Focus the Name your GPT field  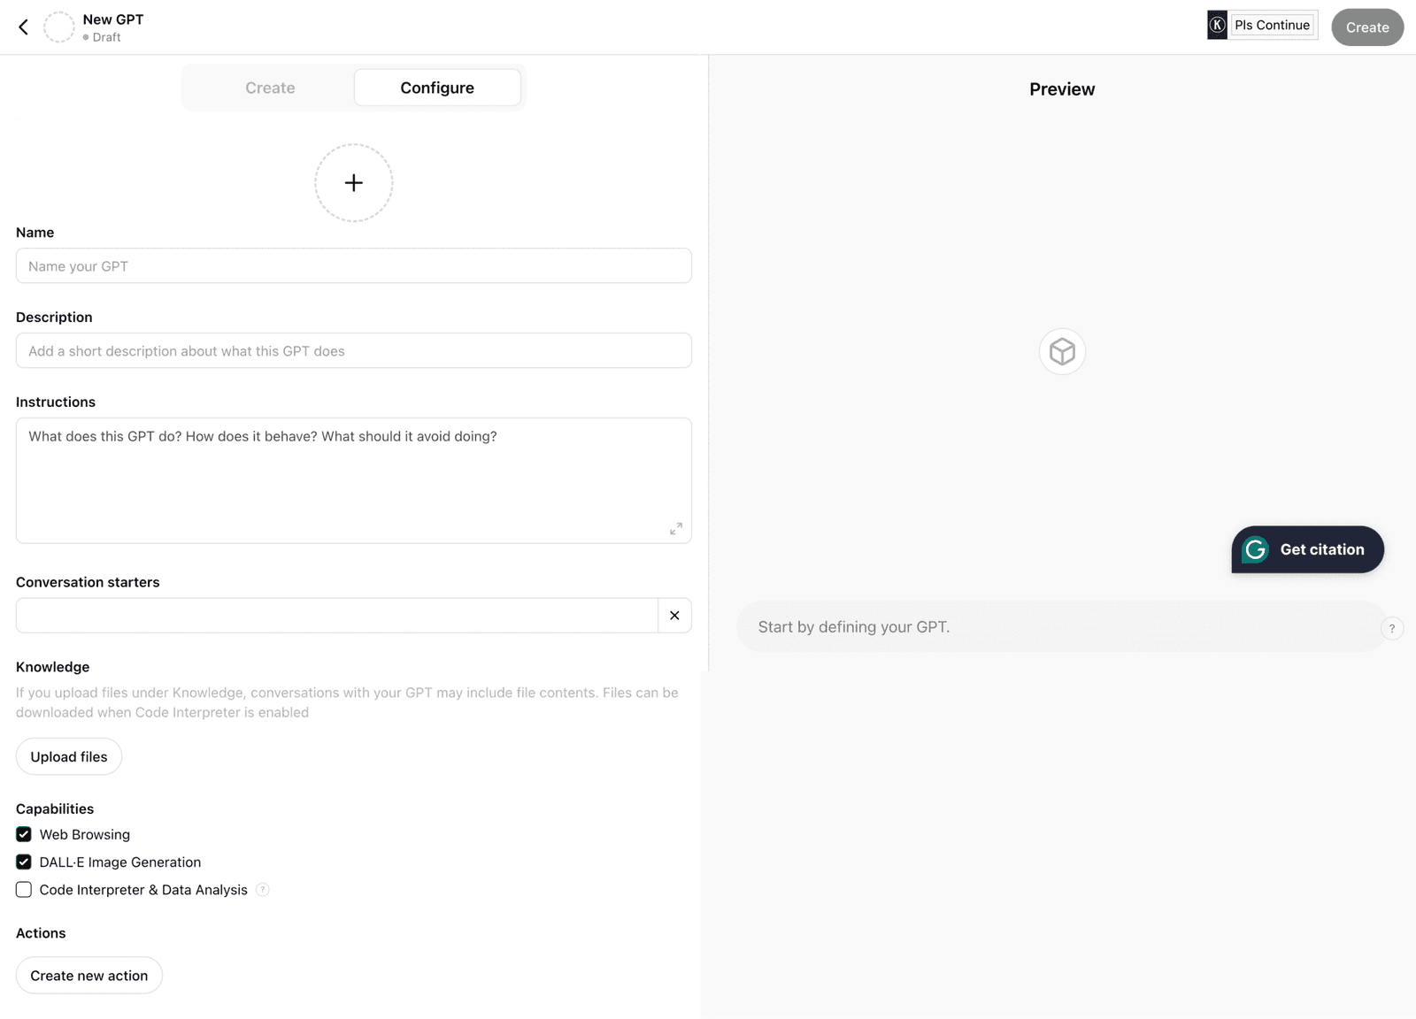coord(354,266)
